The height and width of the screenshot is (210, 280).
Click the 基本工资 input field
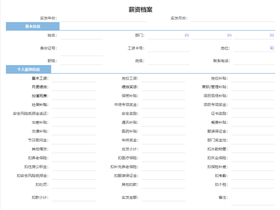(74, 79)
